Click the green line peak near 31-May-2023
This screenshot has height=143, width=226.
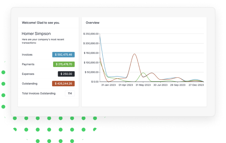143,73
